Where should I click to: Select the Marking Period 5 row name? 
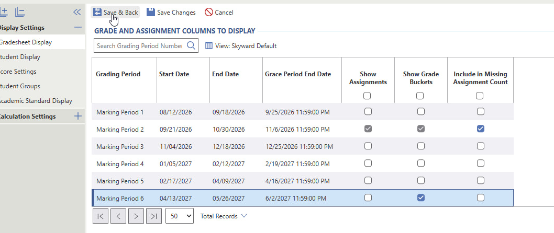click(x=120, y=181)
